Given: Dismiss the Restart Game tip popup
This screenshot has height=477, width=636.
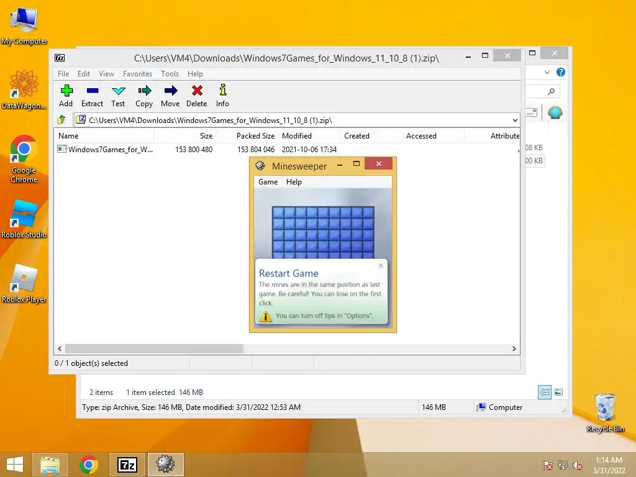Looking at the screenshot, I should point(381,266).
